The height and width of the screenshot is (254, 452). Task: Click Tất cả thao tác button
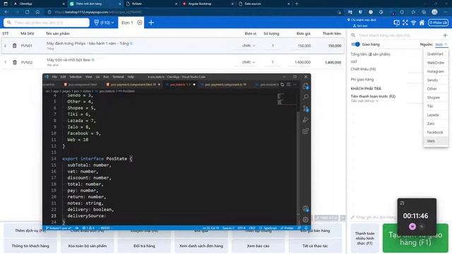pyautogui.click(x=315, y=246)
